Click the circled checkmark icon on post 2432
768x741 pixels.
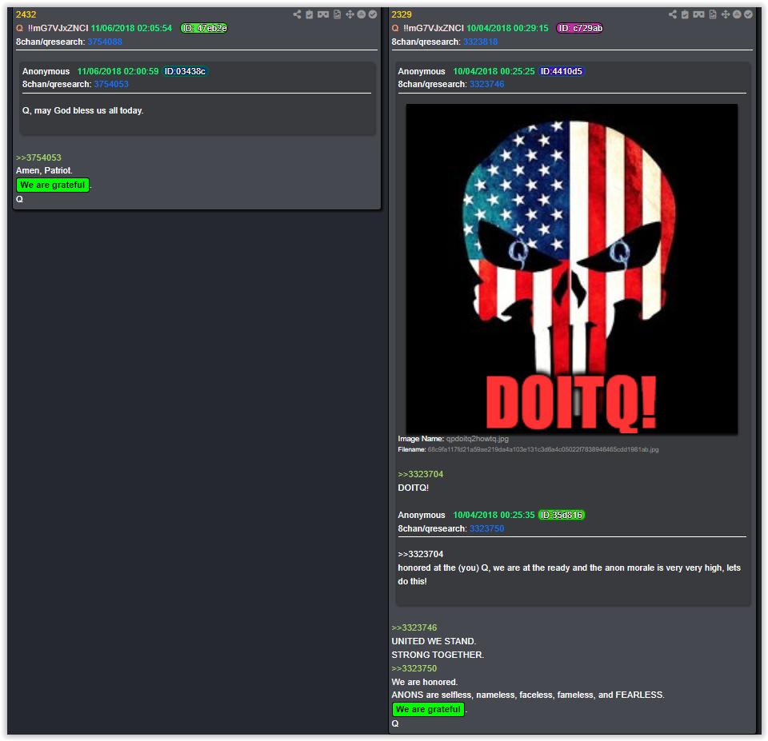(x=373, y=14)
